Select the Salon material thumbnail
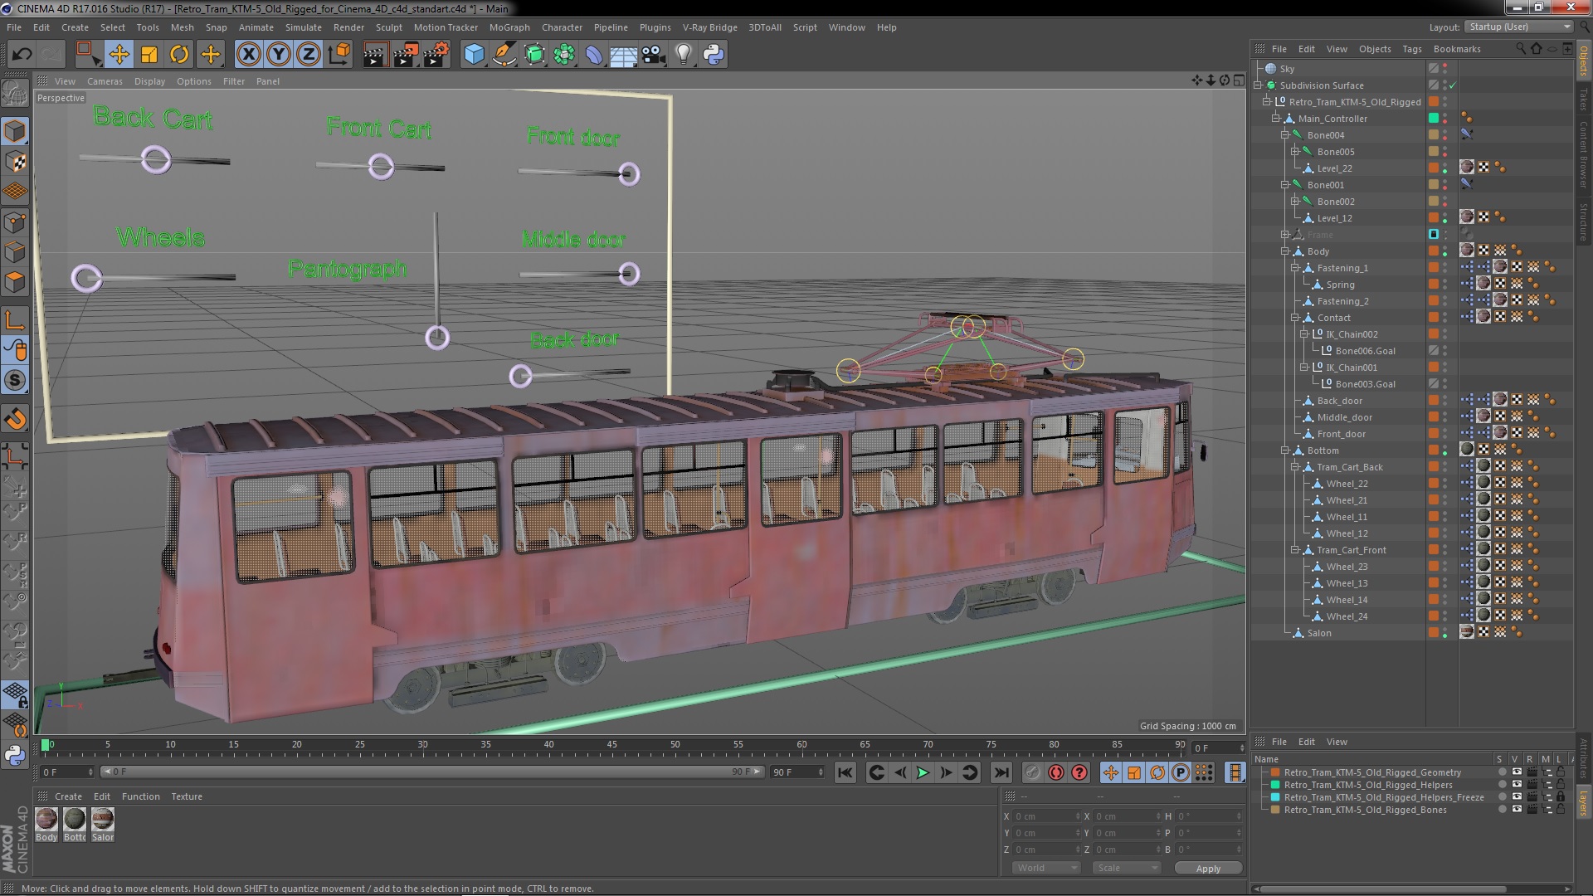The height and width of the screenshot is (896, 1593). tap(103, 819)
